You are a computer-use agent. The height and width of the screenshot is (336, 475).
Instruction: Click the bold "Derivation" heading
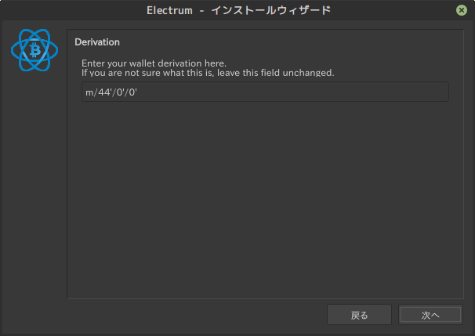97,42
